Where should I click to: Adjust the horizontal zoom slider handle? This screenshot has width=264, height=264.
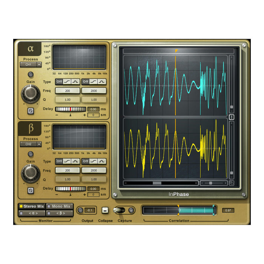pyautogui.click(x=210, y=183)
